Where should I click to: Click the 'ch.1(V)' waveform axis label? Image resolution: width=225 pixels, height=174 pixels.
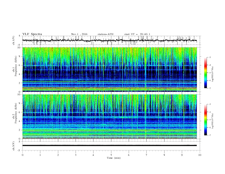pos(14,40)
